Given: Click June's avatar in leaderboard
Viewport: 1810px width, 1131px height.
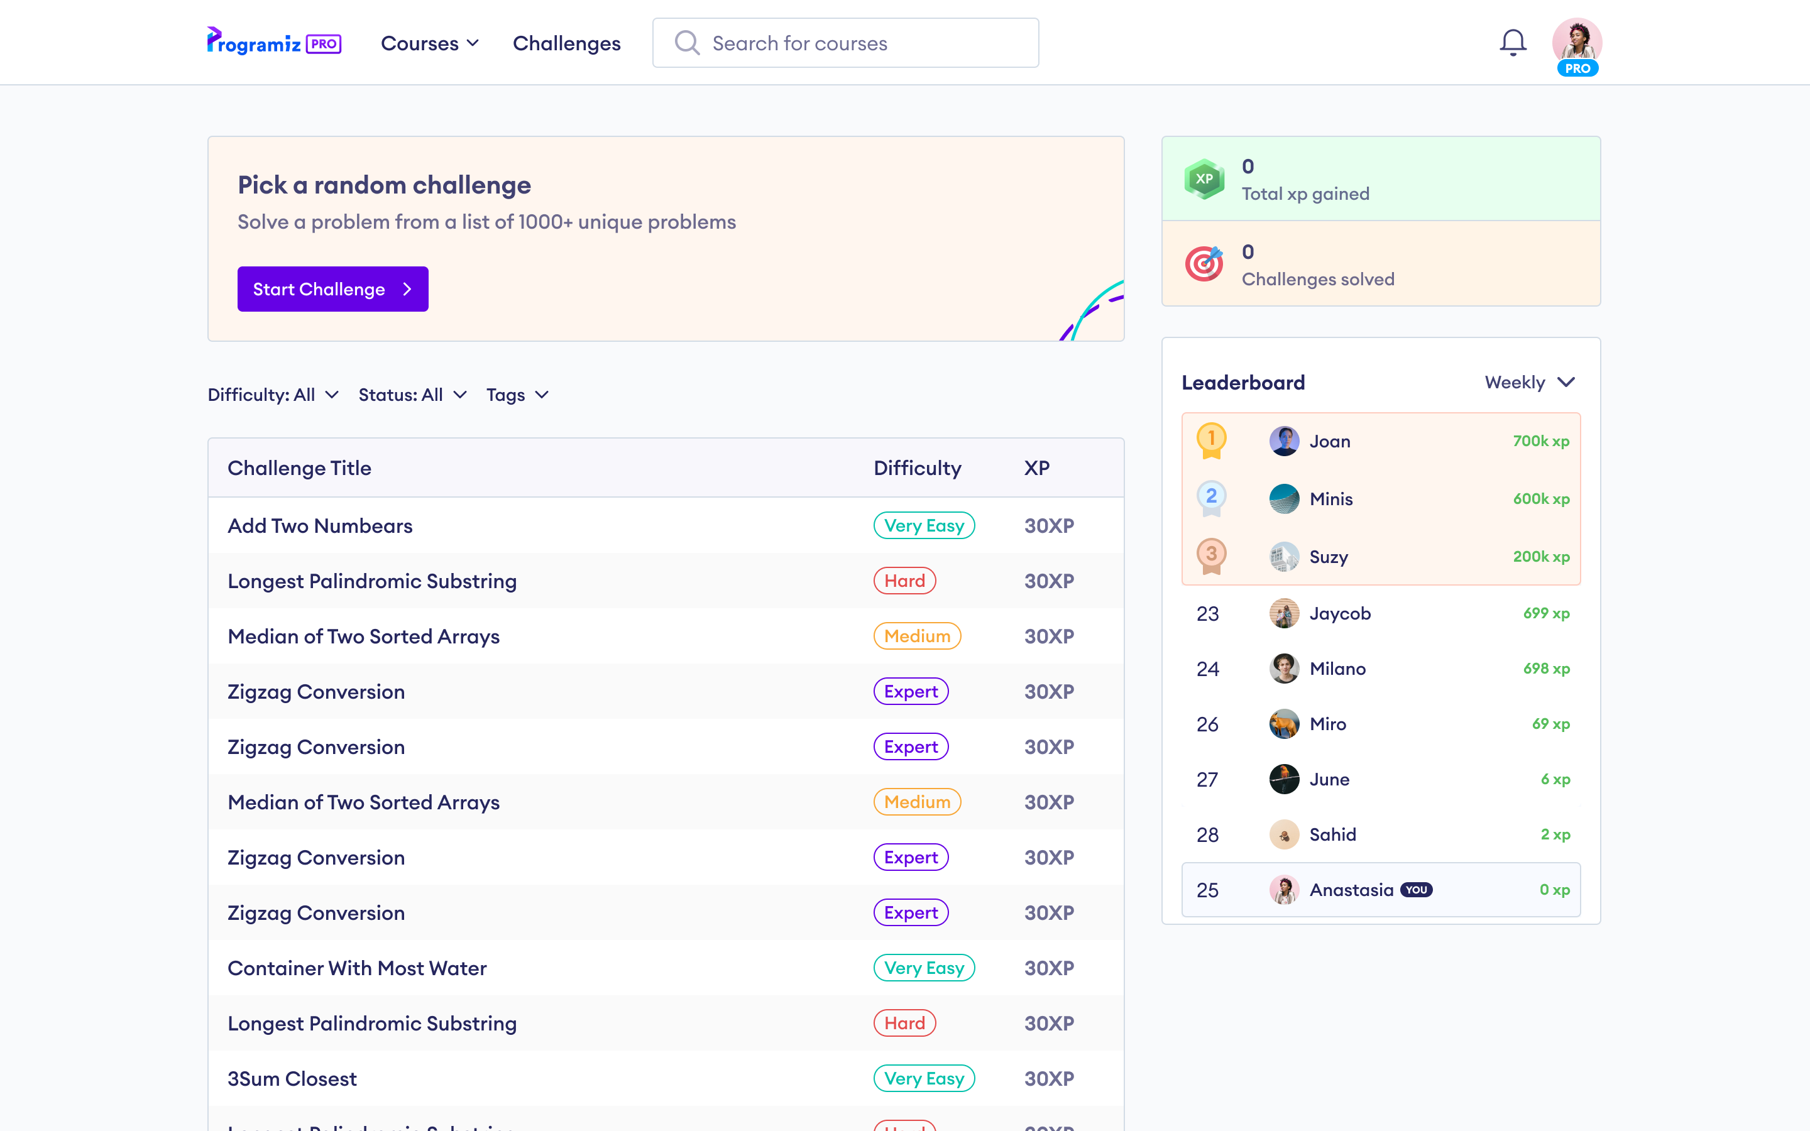Looking at the screenshot, I should (1284, 779).
